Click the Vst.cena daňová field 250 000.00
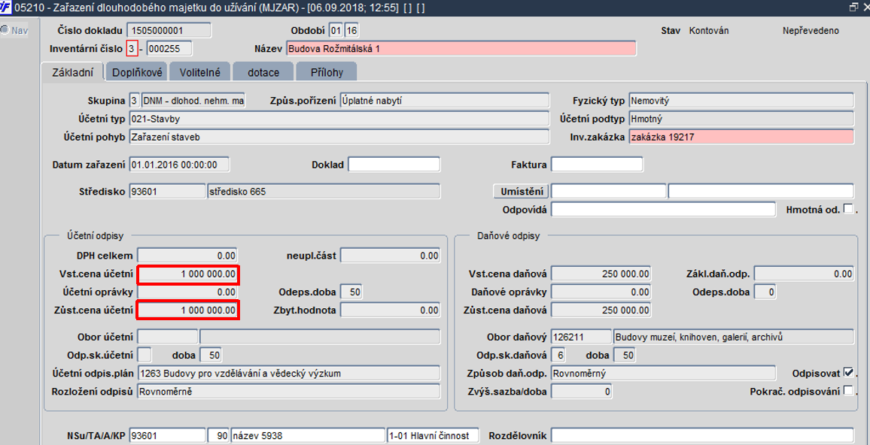The image size is (870, 445). [601, 274]
